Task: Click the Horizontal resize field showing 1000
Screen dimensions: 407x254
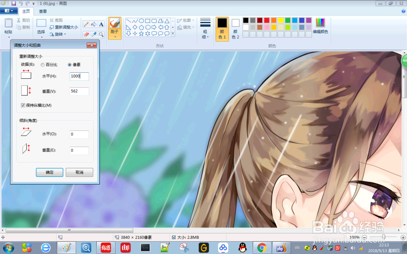Action: tap(79, 76)
